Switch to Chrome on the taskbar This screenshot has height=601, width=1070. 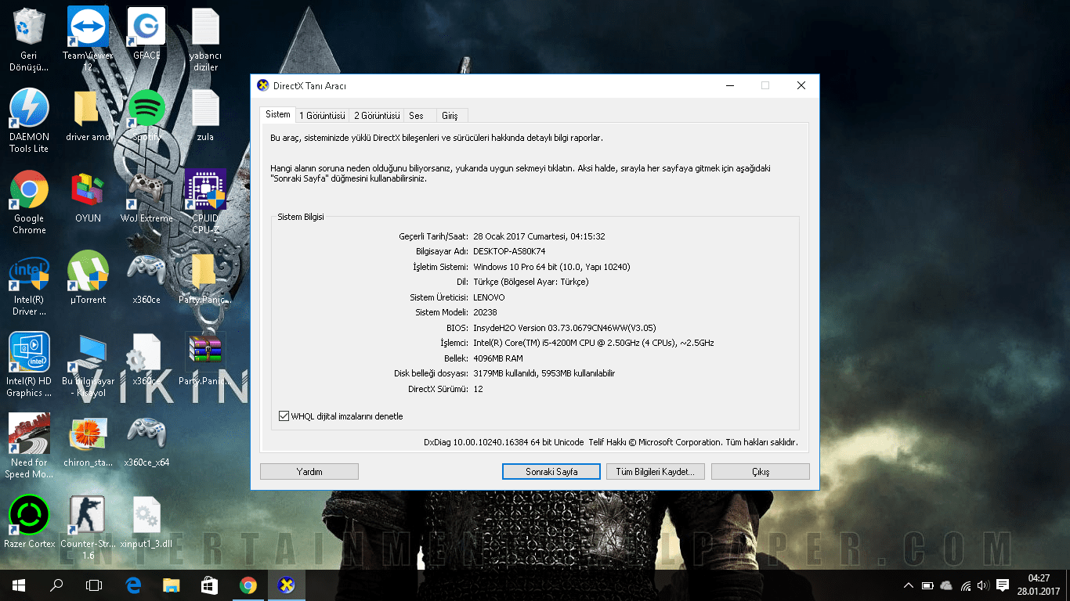(x=248, y=585)
